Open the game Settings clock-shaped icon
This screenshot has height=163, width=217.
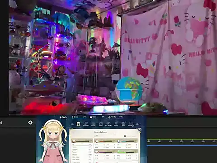tap(131, 124)
